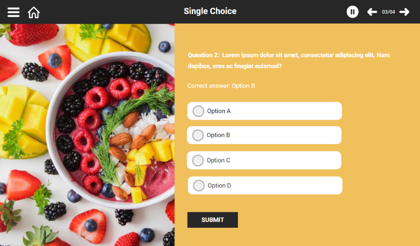
Task: Open the hamburger menu
Action: [14, 12]
